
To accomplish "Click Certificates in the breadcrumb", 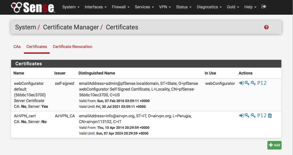I will tap(122, 27).
